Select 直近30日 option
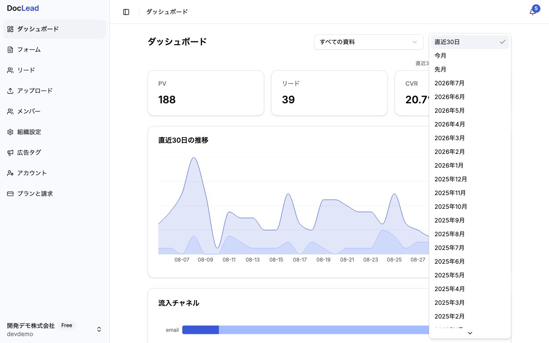 click(470, 42)
